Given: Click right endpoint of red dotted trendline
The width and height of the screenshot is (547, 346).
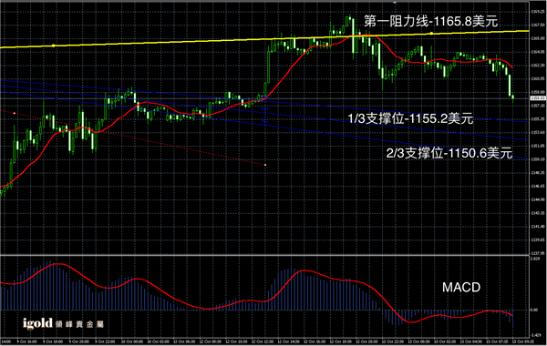Looking at the screenshot, I should coord(265,165).
